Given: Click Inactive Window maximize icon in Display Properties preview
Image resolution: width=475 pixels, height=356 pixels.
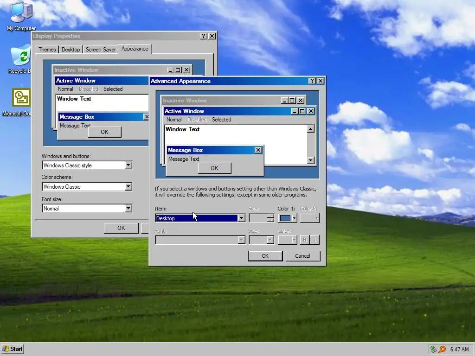Looking at the screenshot, I should tap(178, 70).
